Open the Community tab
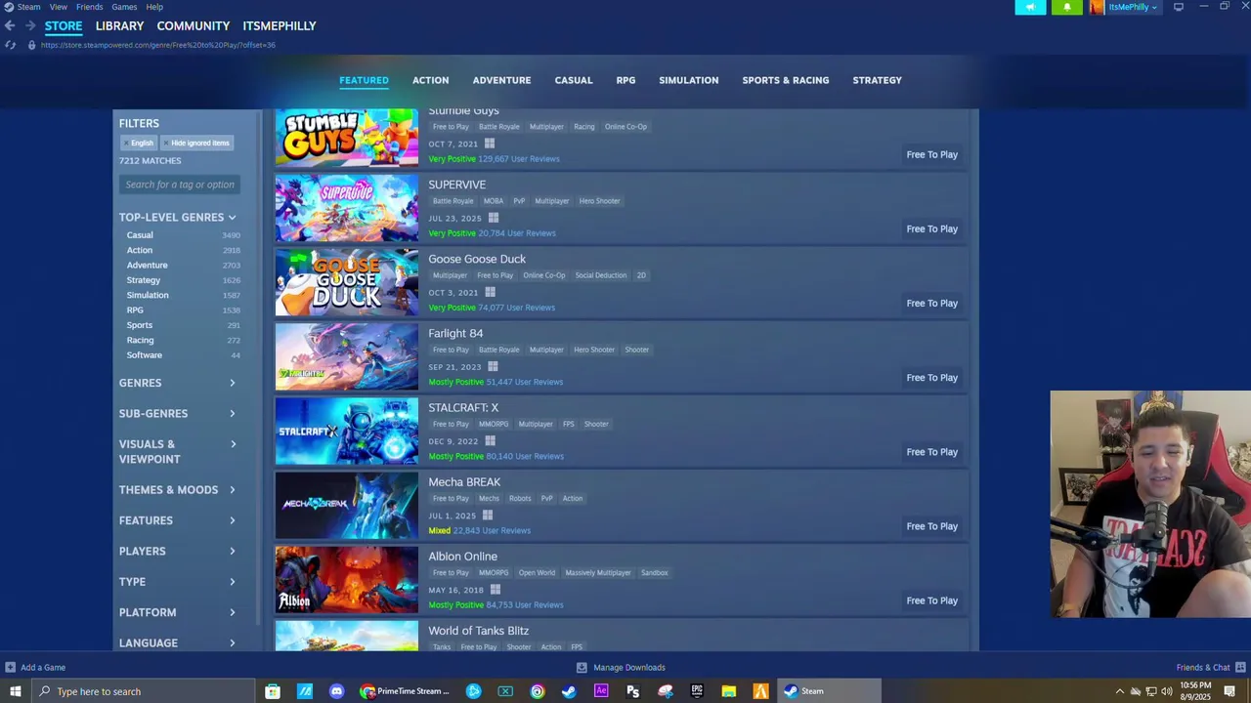Image resolution: width=1251 pixels, height=703 pixels. pyautogui.click(x=194, y=26)
